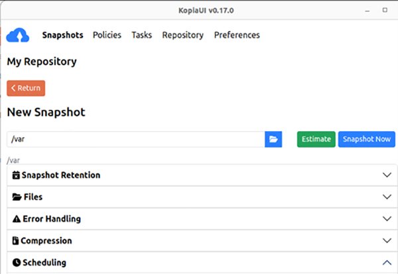
Task: Expand the Compression section chevron
Action: [x=387, y=241]
